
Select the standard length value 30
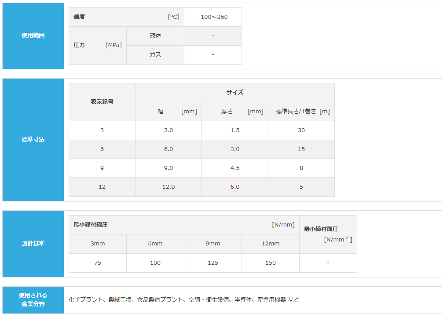pyautogui.click(x=301, y=130)
